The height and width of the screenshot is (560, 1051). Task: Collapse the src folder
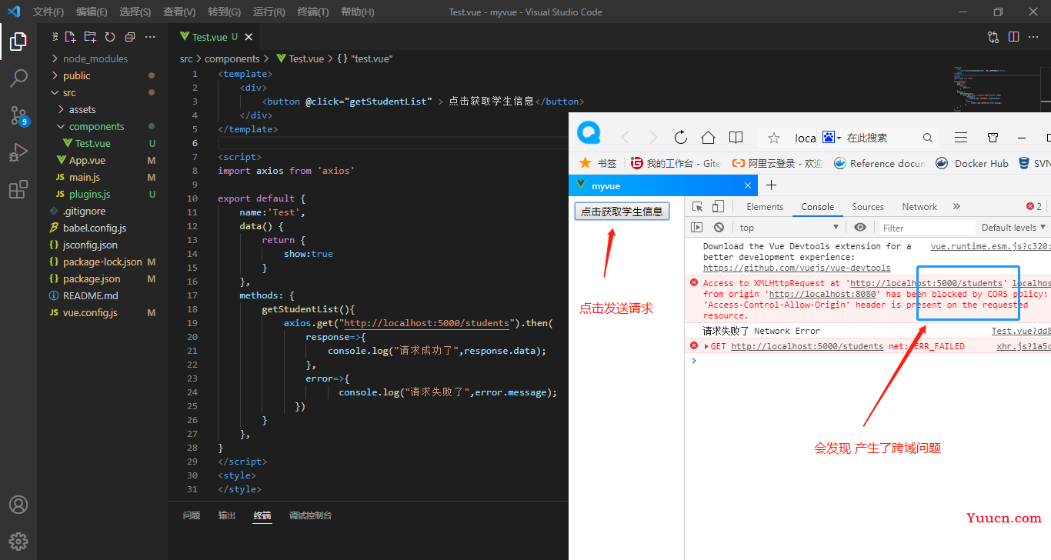pos(55,92)
